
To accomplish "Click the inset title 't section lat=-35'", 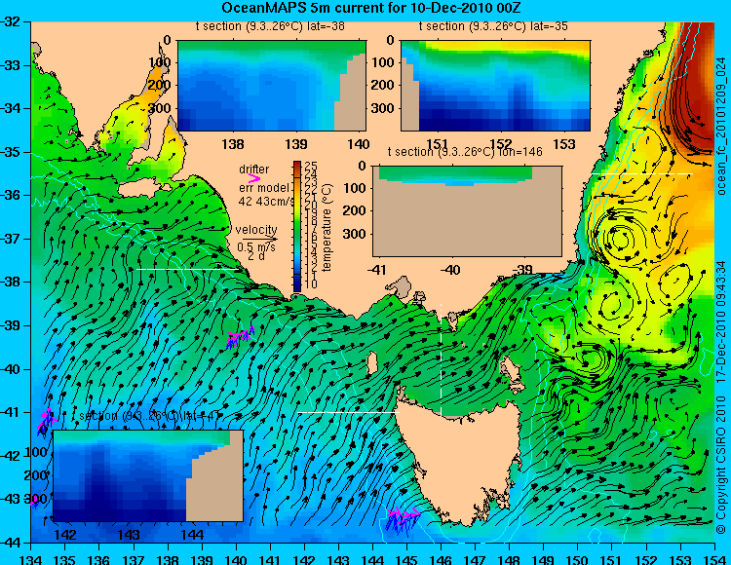I will click(x=493, y=26).
